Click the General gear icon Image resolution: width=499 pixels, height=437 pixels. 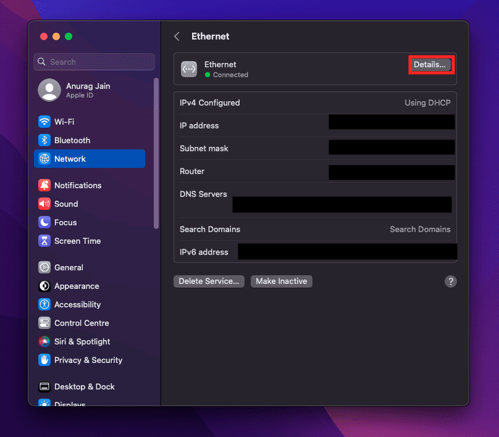(44, 267)
